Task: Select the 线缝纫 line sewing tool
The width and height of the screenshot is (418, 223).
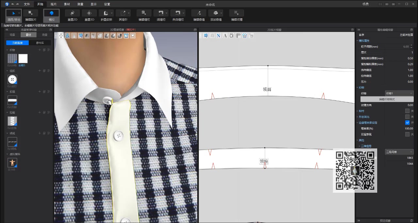Action: coord(161,13)
